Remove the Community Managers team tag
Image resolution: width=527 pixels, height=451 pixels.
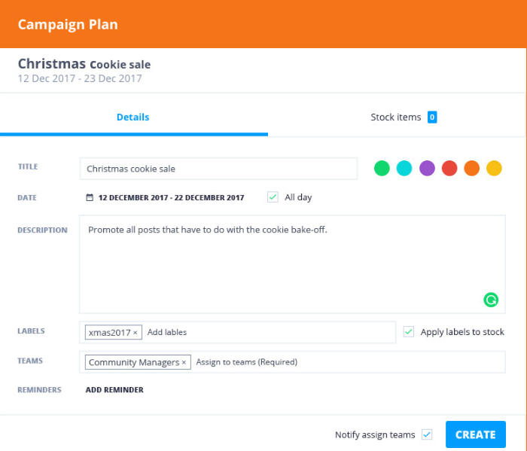[184, 362]
